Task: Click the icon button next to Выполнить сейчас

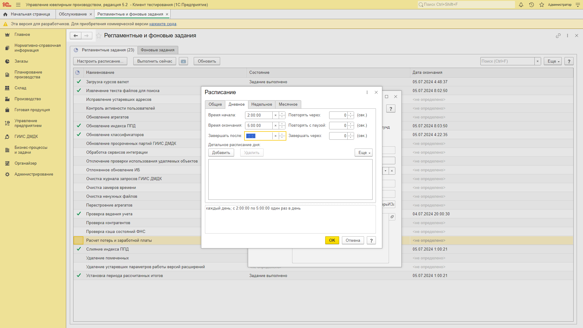Action: pyautogui.click(x=183, y=61)
